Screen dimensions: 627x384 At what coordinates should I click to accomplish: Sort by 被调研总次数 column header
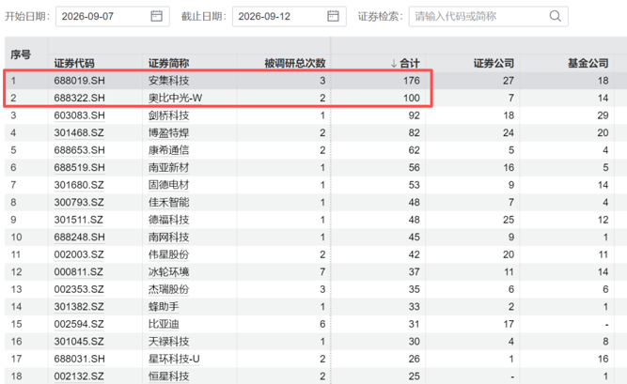tap(295, 63)
